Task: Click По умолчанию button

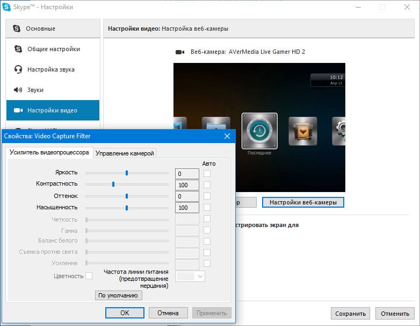Action: [118, 295]
